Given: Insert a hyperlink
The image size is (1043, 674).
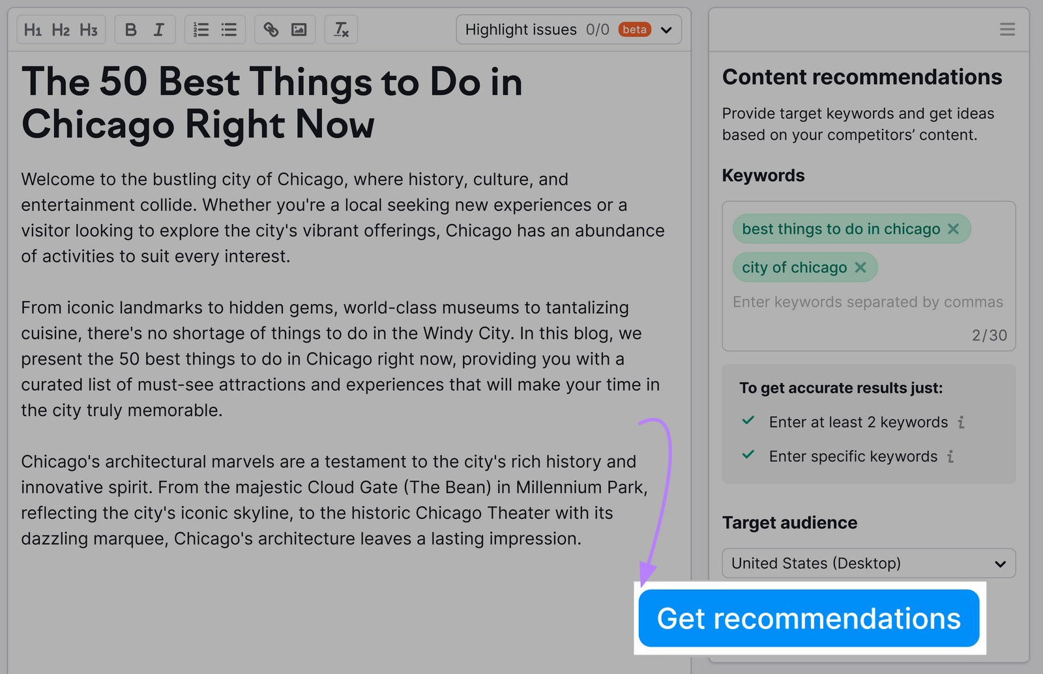Looking at the screenshot, I should coord(271,29).
